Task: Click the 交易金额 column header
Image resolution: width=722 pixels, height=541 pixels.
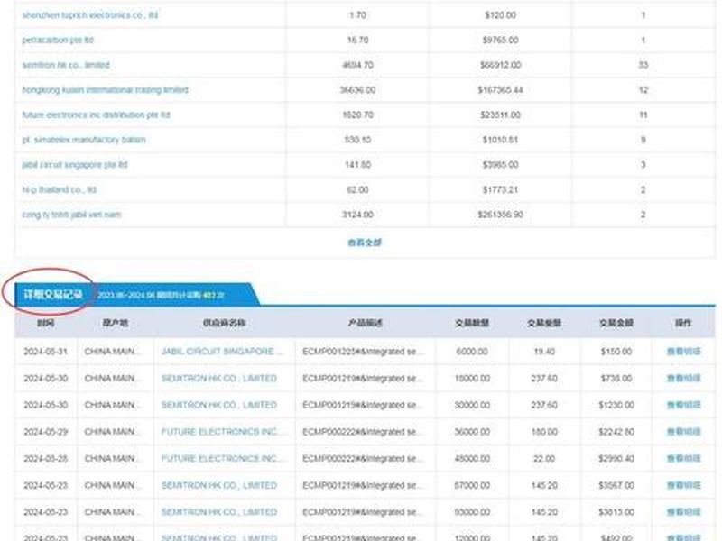Action: tap(616, 323)
